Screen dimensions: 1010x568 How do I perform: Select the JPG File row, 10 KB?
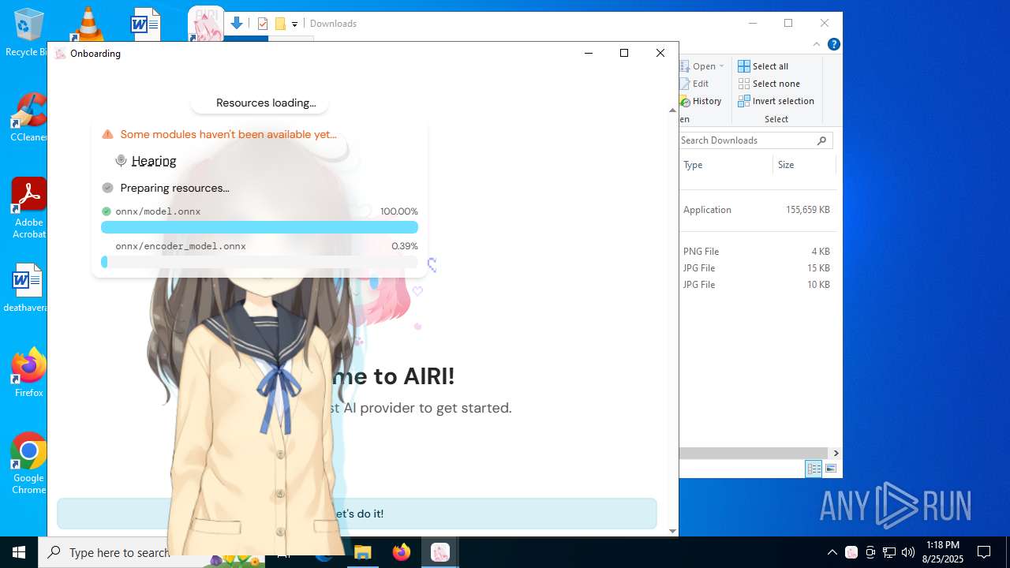(x=757, y=285)
